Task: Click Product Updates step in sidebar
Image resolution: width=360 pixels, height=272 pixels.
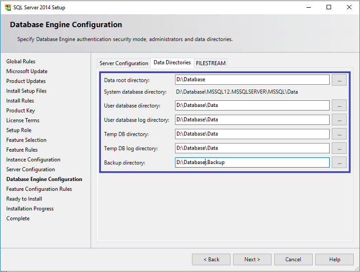Action: pyautogui.click(x=26, y=81)
